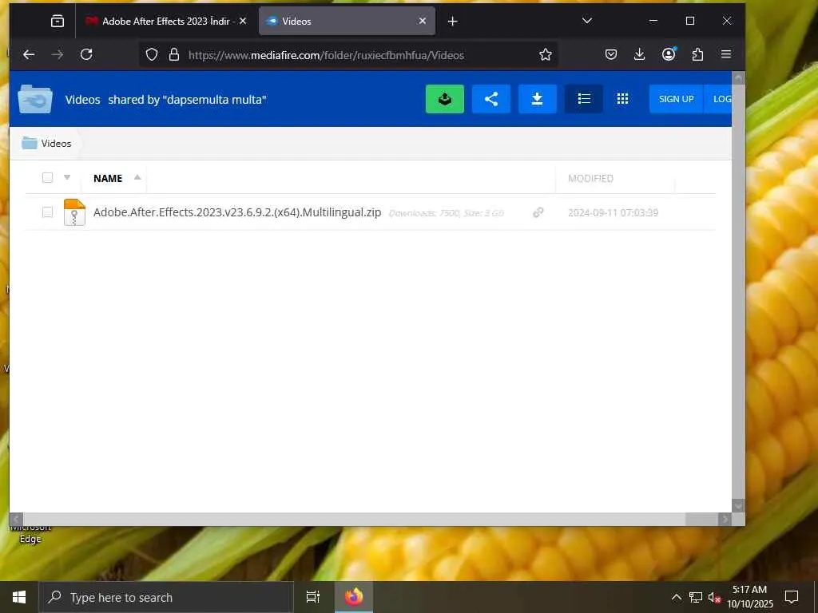
Task: Show hidden system tray icons
Action: pyautogui.click(x=676, y=597)
